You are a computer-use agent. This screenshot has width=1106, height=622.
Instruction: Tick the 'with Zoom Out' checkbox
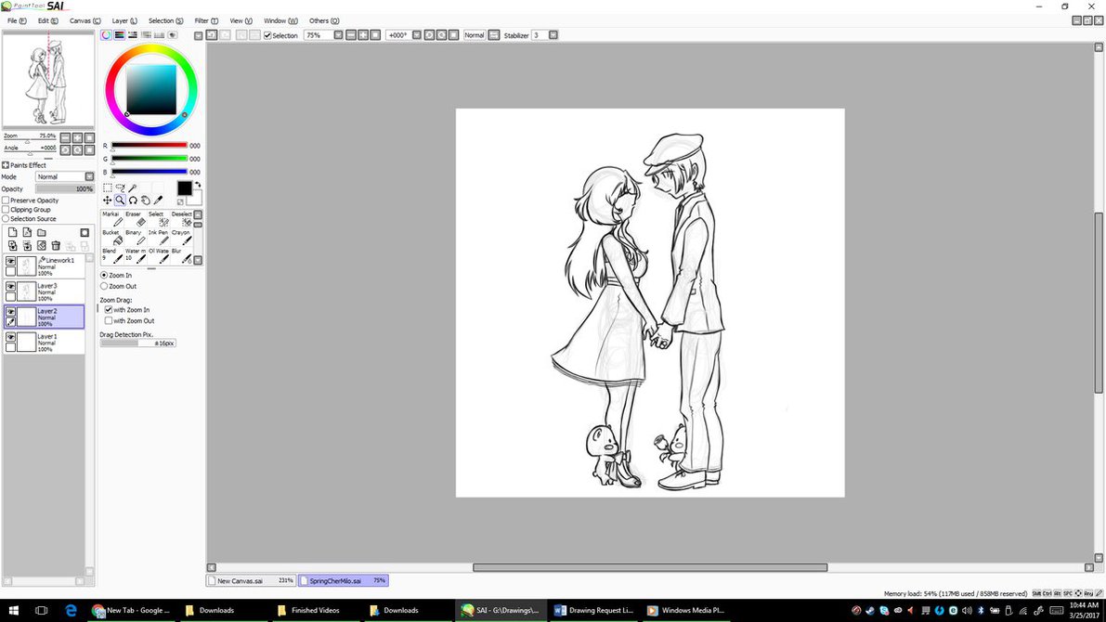point(109,320)
